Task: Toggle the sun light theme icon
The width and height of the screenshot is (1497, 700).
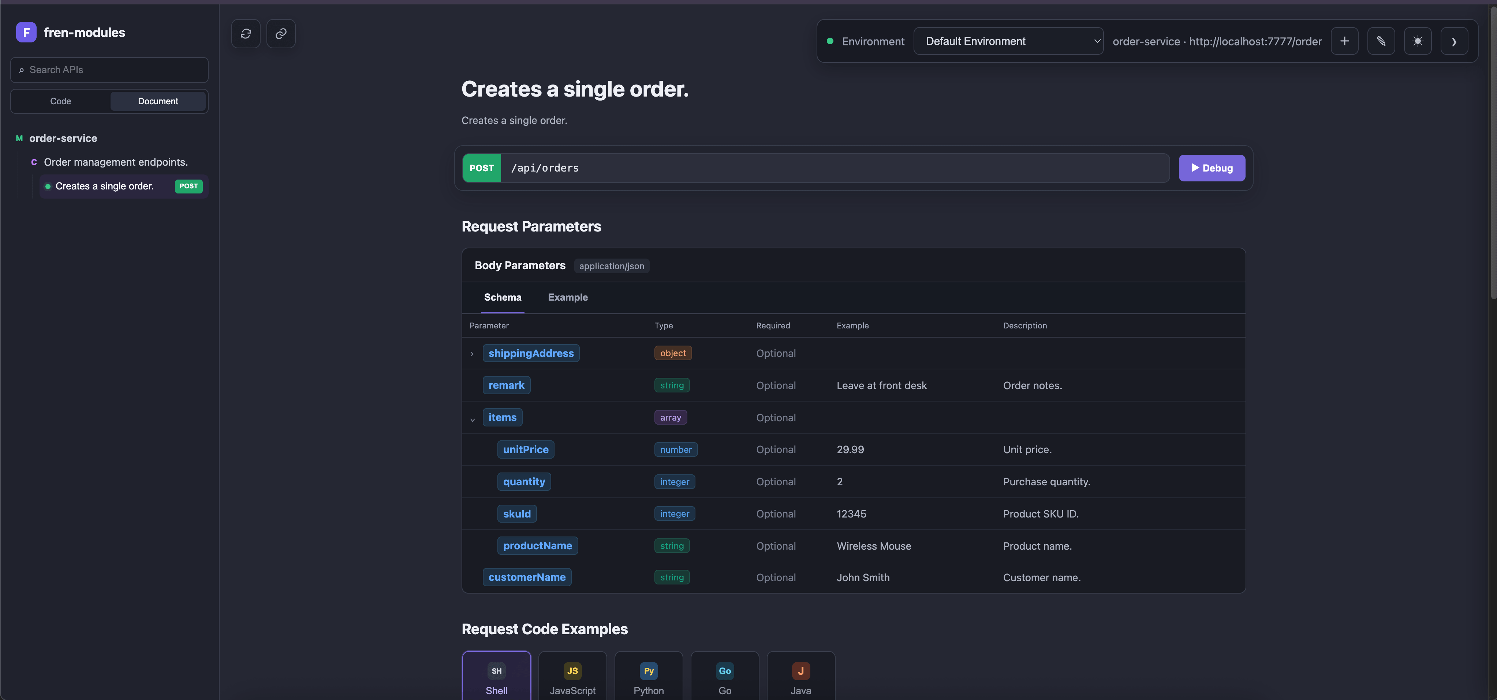Action: 1417,41
